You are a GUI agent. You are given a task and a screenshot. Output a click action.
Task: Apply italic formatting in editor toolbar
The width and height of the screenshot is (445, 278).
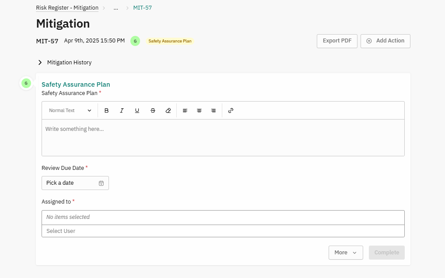coord(122,110)
